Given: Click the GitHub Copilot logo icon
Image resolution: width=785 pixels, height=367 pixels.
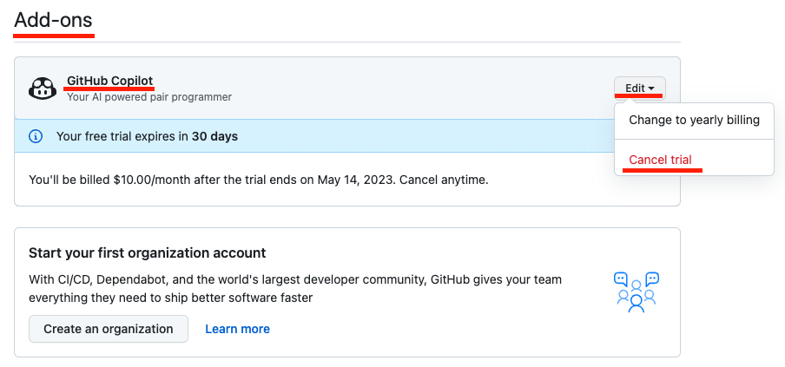Looking at the screenshot, I should pyautogui.click(x=43, y=89).
